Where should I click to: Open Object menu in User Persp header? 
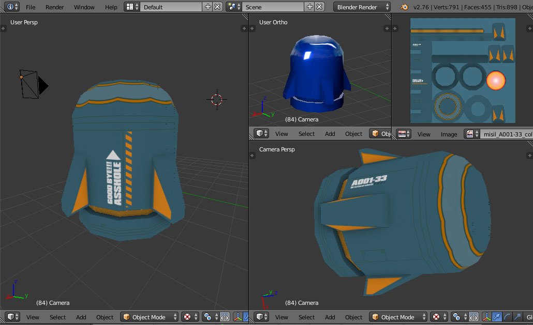(105, 317)
